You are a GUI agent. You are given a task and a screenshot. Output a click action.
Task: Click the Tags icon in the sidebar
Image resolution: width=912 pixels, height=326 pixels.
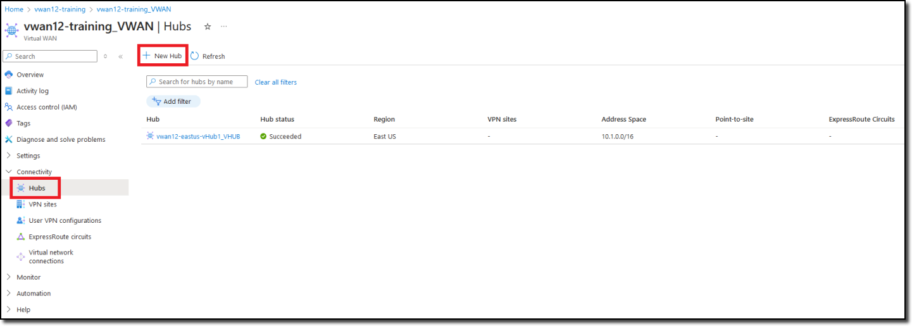(9, 123)
